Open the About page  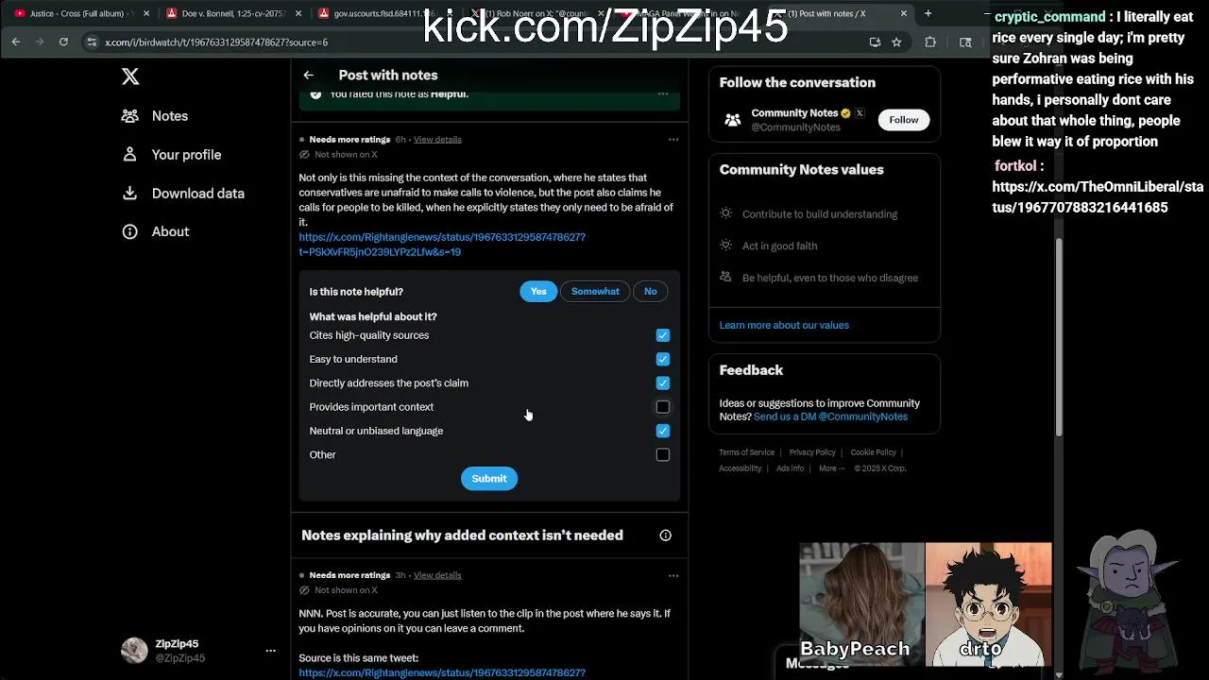pyautogui.click(x=155, y=231)
